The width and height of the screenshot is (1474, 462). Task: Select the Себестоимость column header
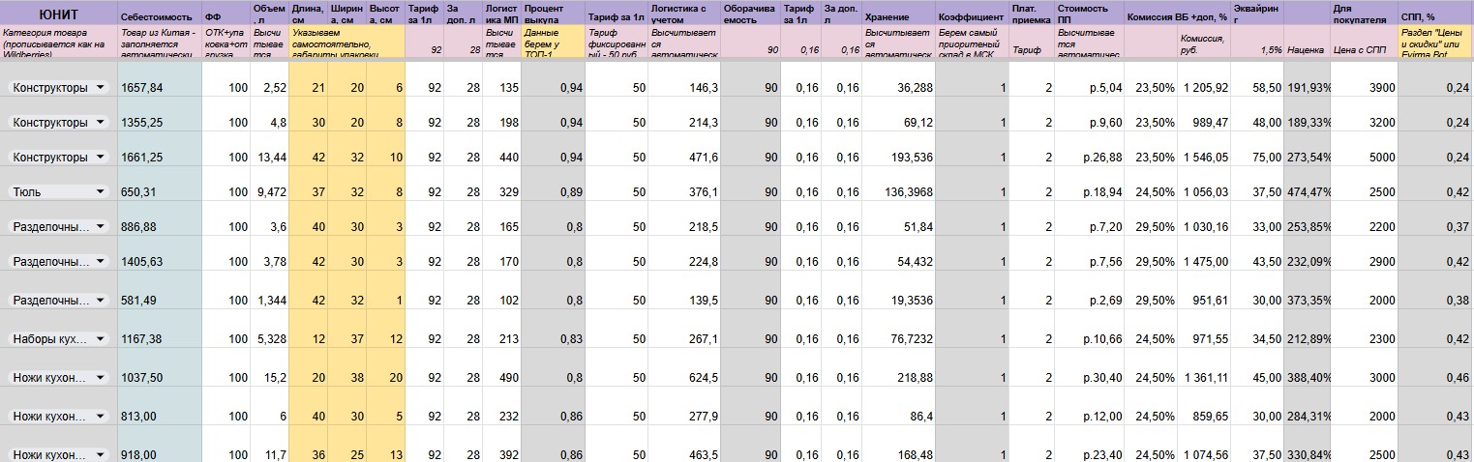point(159,14)
